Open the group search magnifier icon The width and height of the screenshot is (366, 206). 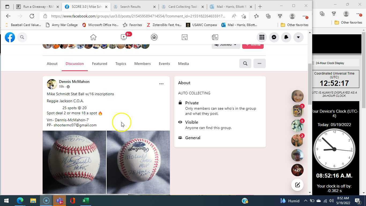[x=245, y=63]
